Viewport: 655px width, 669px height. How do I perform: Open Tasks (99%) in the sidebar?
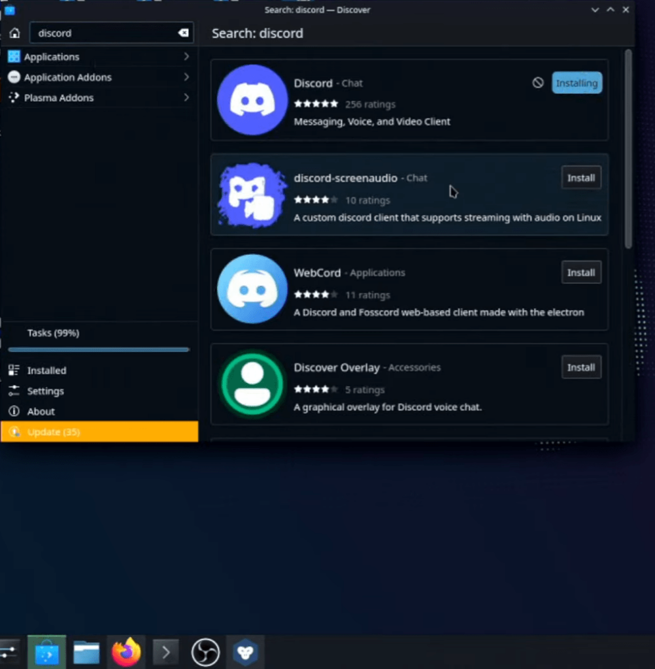(54, 333)
